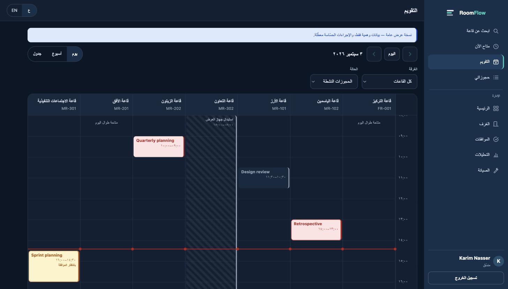Click the قاعة الياسمين MR-102 column header
The width and height of the screenshot is (508, 289).
(x=316, y=105)
